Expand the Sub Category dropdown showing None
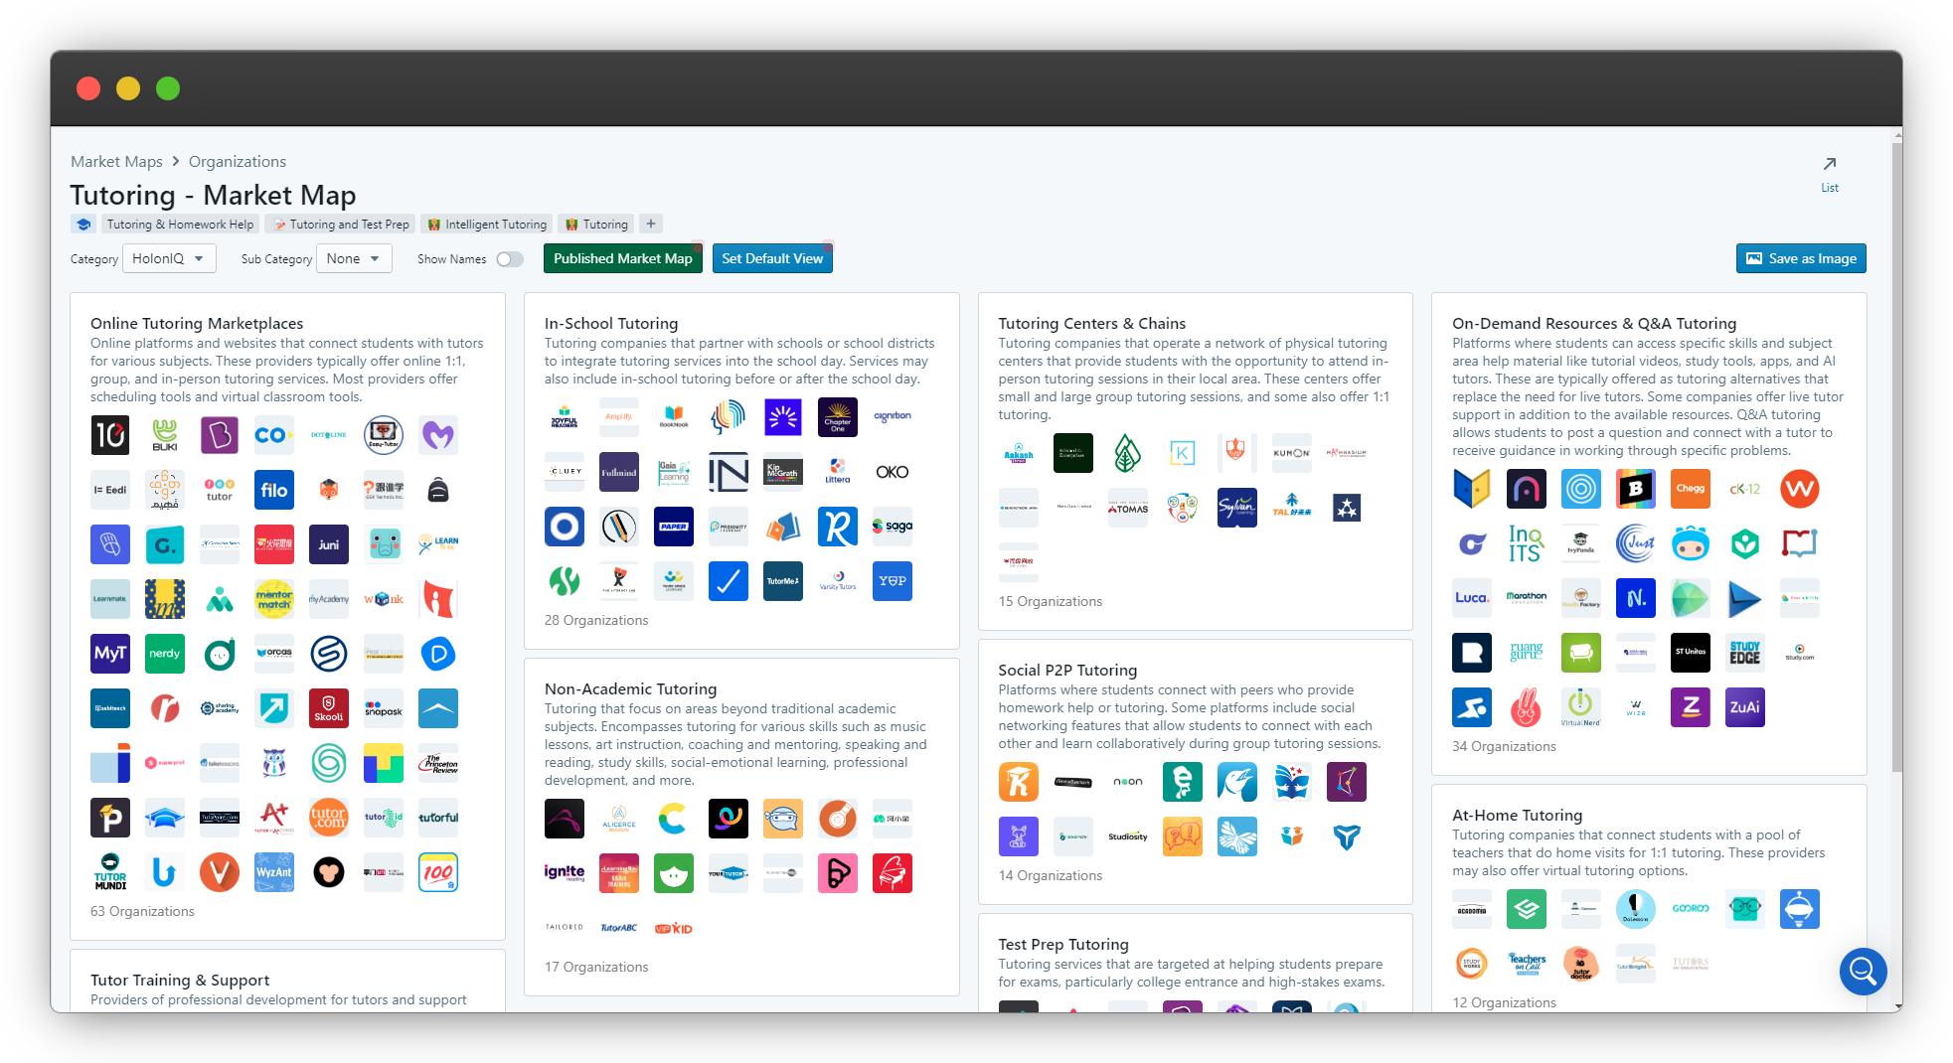The height and width of the screenshot is (1063, 1953). point(353,259)
